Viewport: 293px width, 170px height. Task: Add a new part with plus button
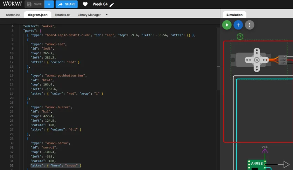pos(238,25)
